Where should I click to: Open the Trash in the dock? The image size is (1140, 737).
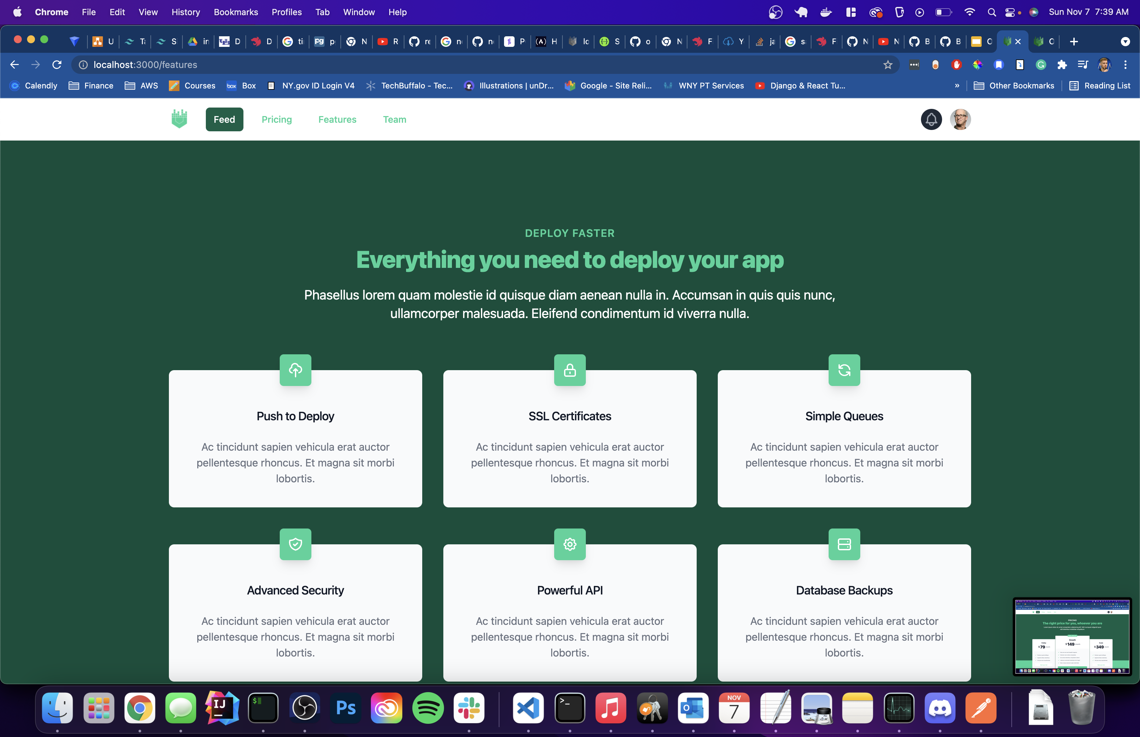point(1081,708)
